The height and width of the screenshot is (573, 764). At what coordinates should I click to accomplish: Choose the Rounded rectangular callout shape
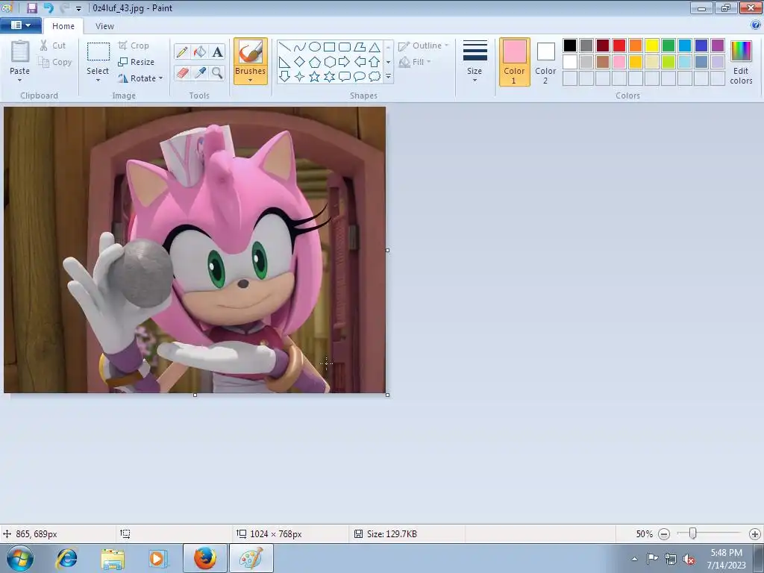click(x=345, y=77)
